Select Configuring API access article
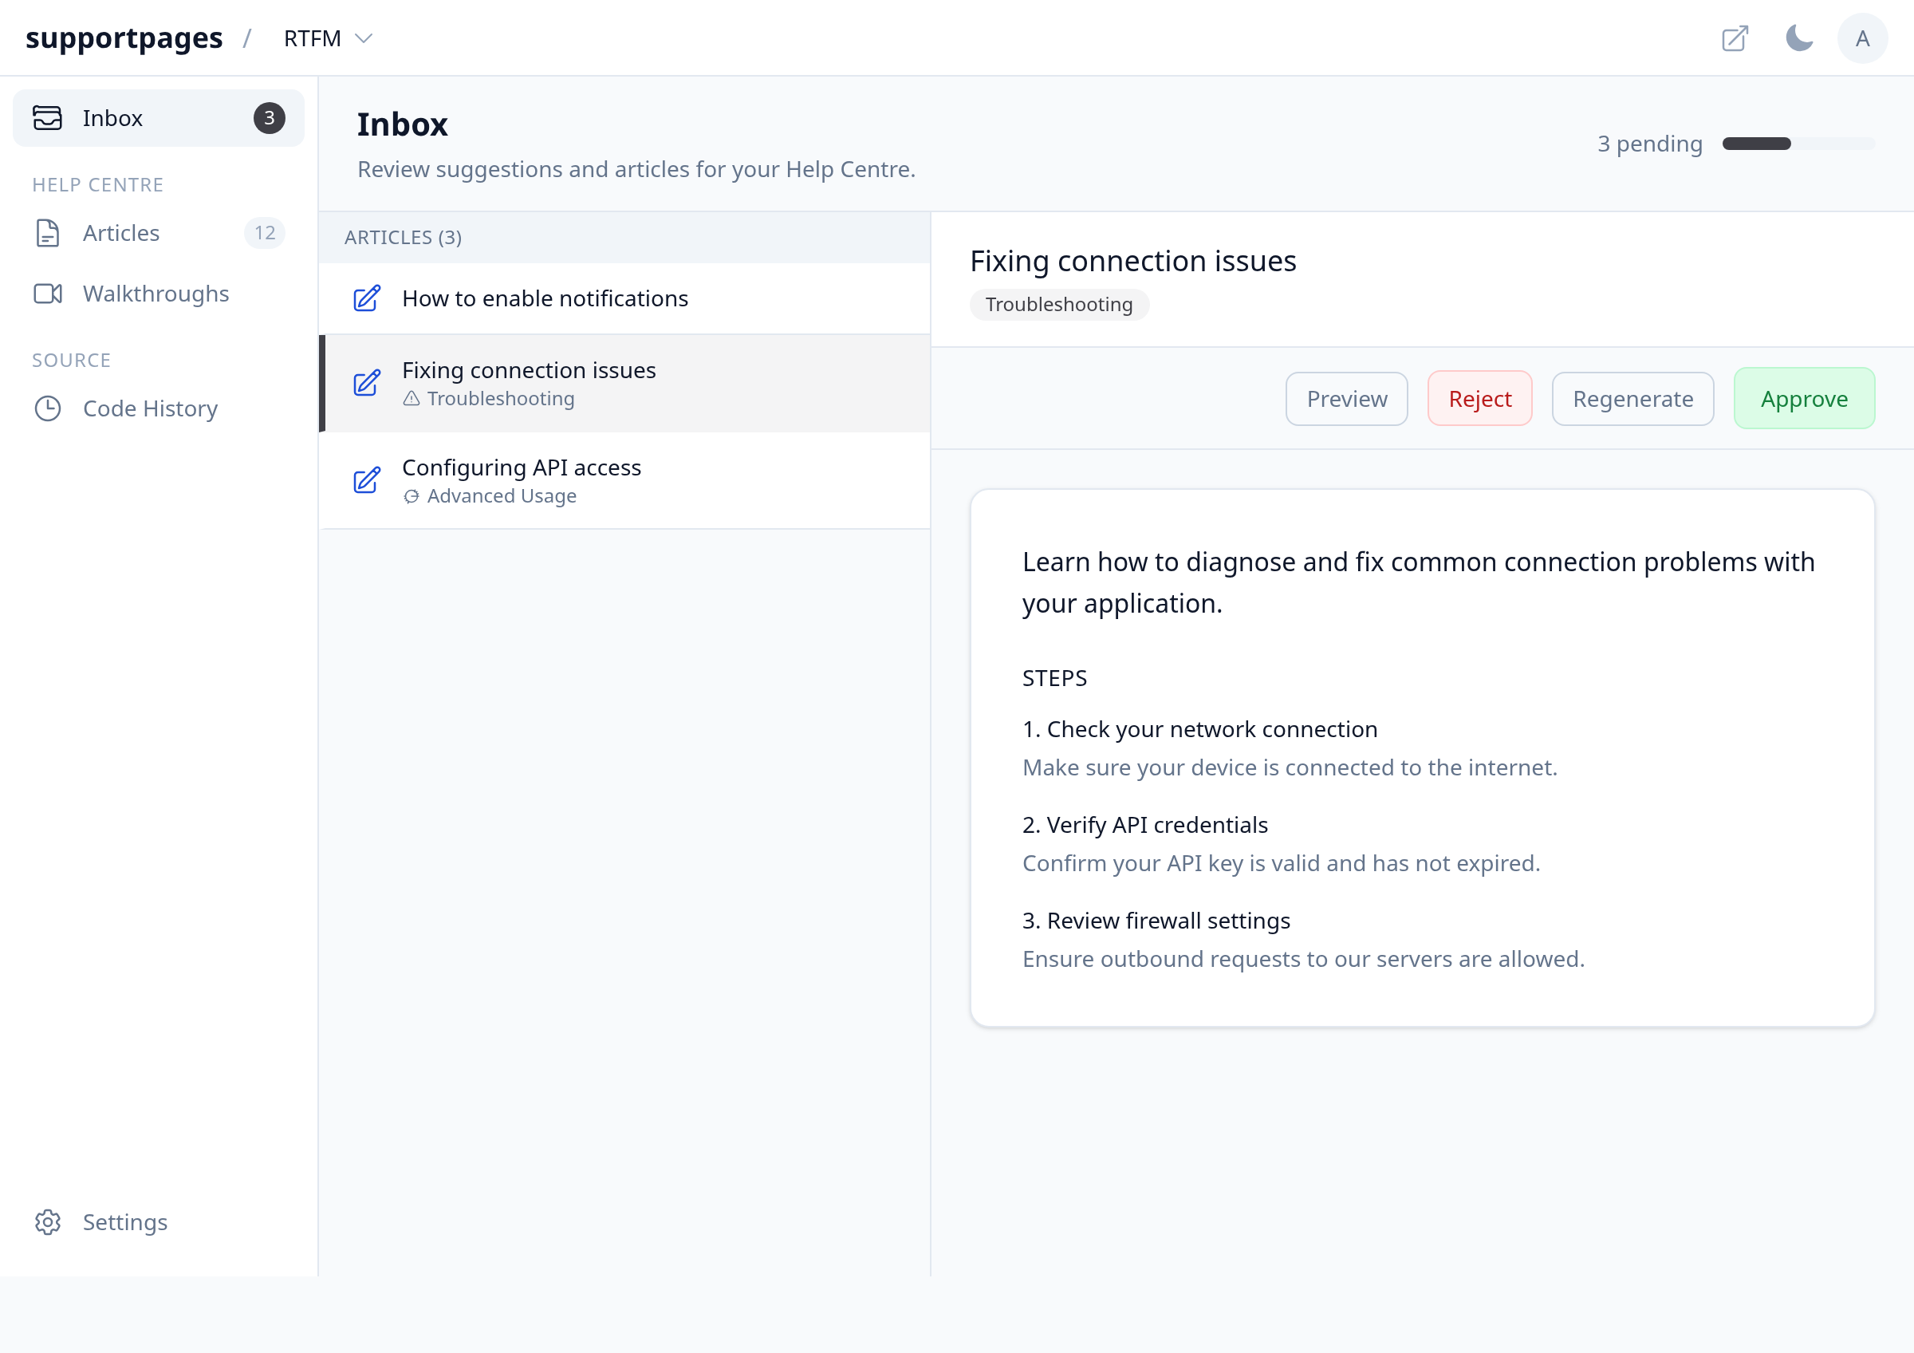 [x=624, y=480]
